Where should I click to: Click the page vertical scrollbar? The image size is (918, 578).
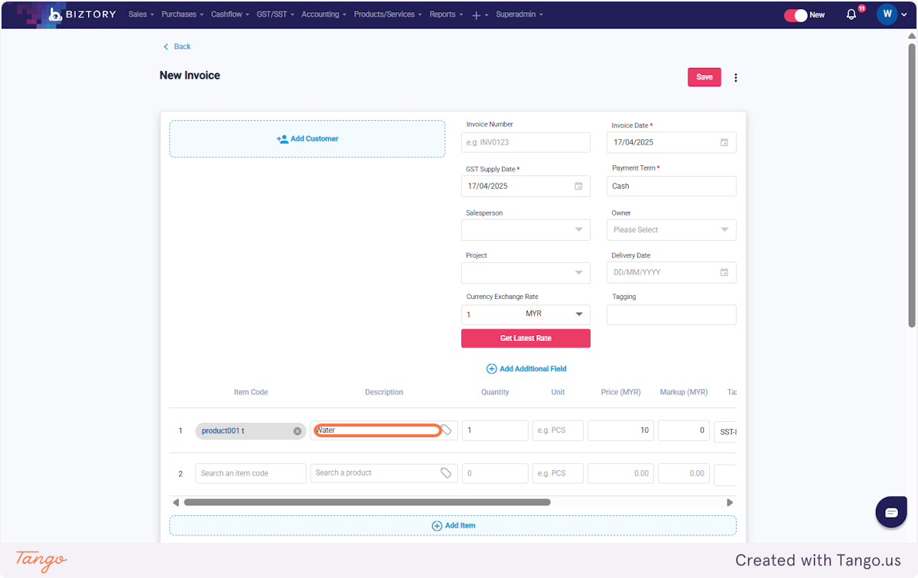tap(911, 186)
